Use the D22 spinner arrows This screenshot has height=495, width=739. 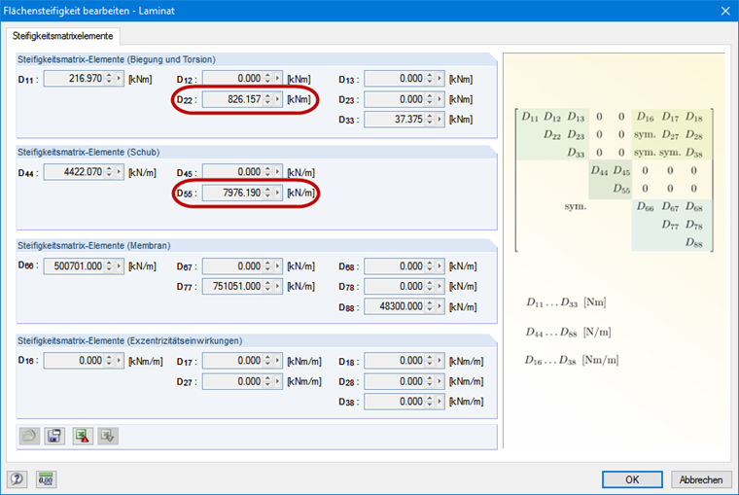tap(267, 99)
